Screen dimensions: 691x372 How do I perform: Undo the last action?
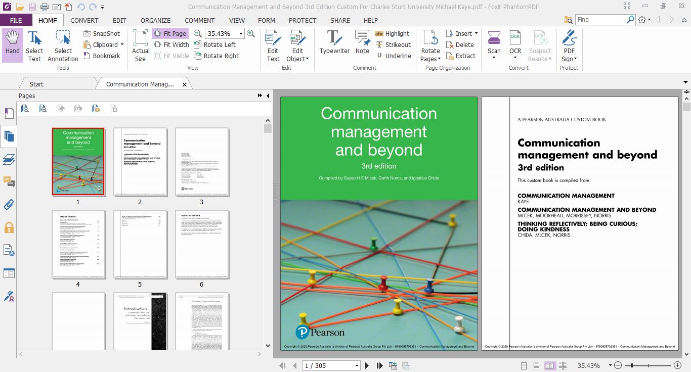point(81,7)
